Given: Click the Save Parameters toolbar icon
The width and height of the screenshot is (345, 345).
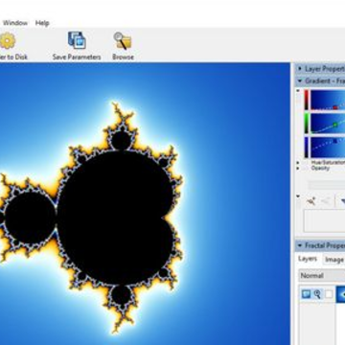Looking at the screenshot, I should tap(77, 40).
